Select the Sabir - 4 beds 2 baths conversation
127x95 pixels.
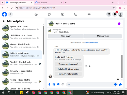21,55
